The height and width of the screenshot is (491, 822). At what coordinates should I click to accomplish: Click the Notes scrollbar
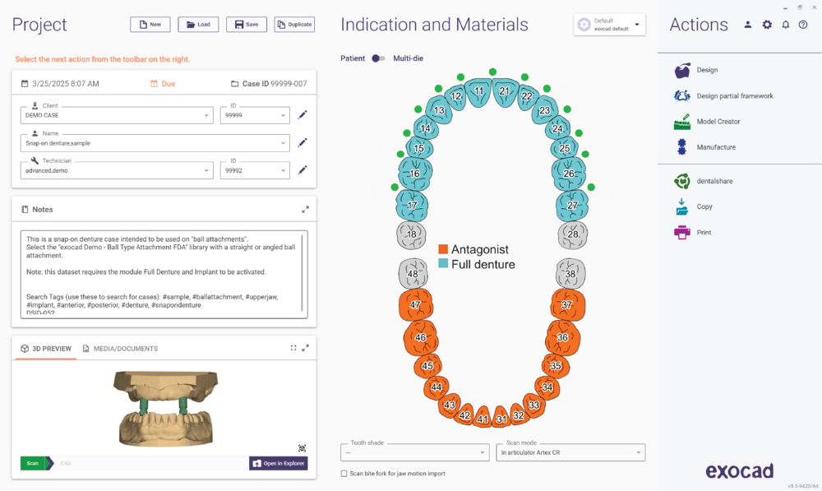pos(302,273)
